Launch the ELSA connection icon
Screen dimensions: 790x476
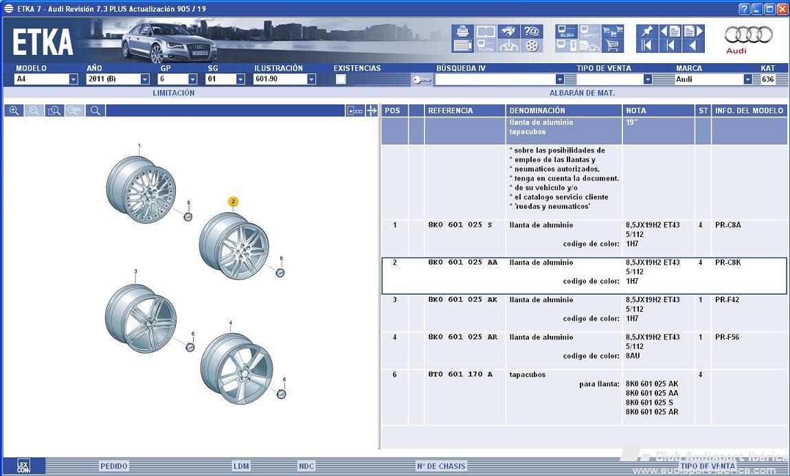566,31
